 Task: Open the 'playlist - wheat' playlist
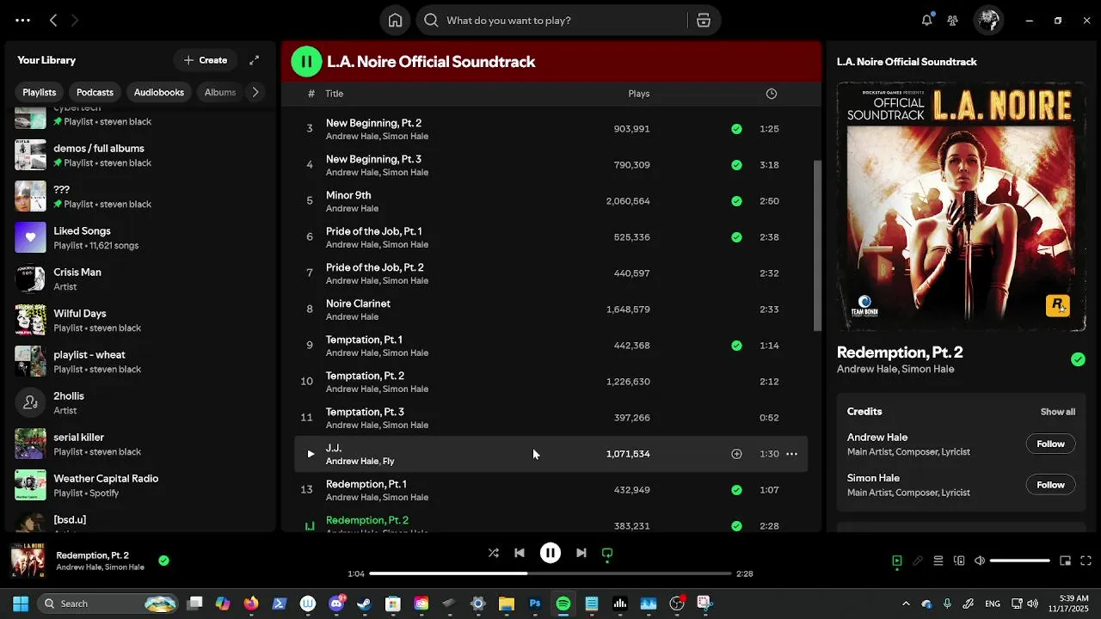[x=141, y=361]
